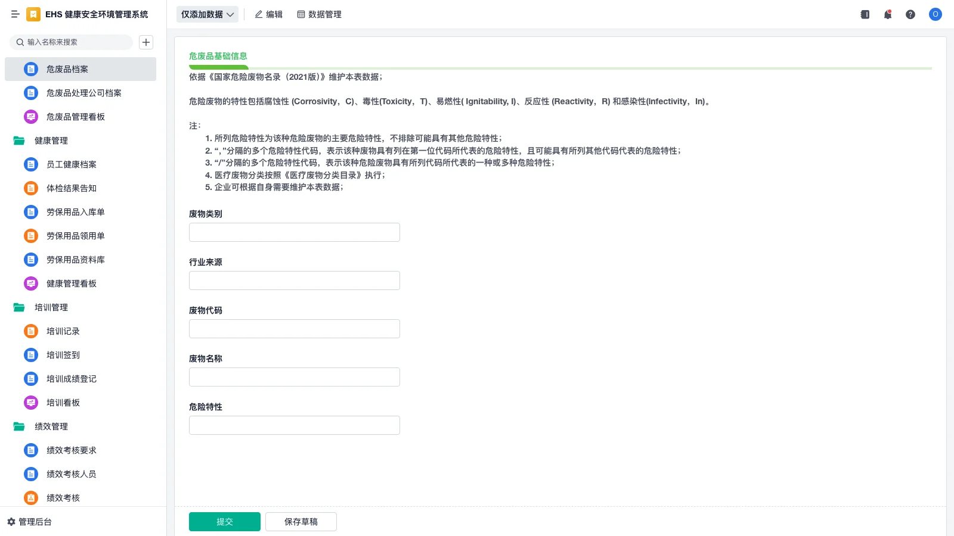Click the 提交 submit button

pyautogui.click(x=224, y=521)
